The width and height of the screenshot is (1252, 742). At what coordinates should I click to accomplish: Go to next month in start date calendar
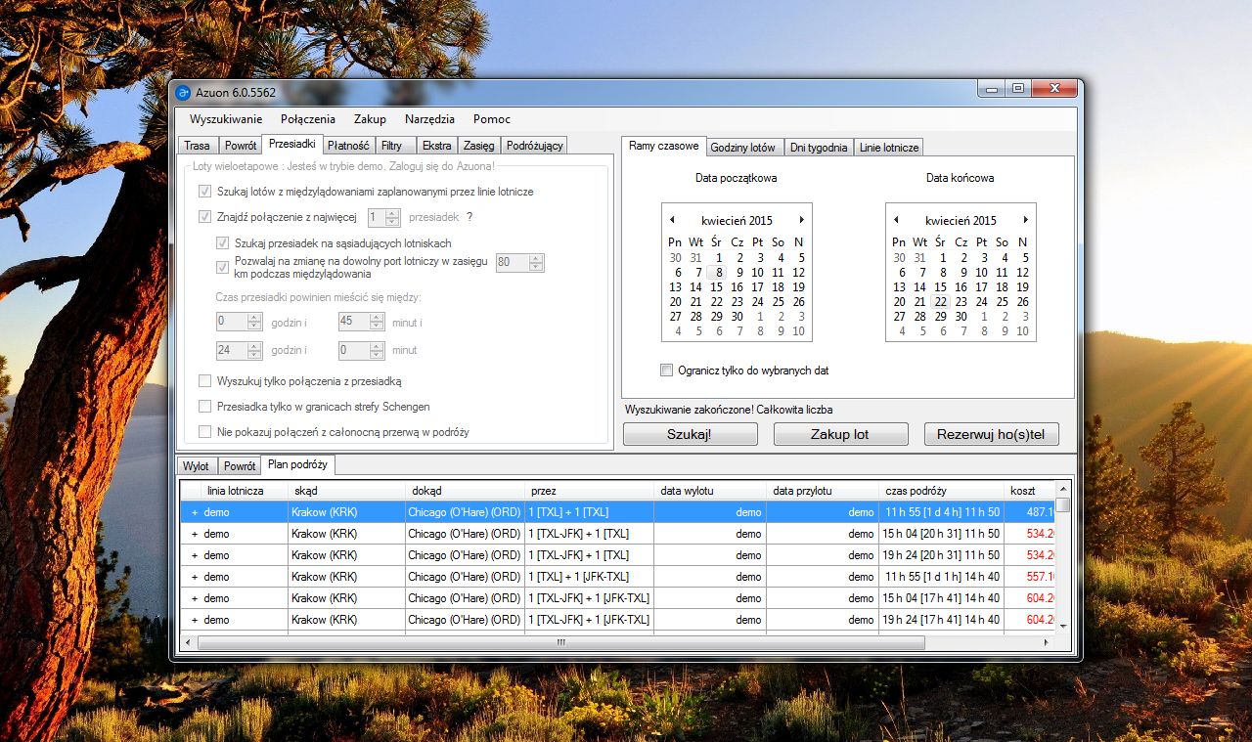pyautogui.click(x=802, y=220)
